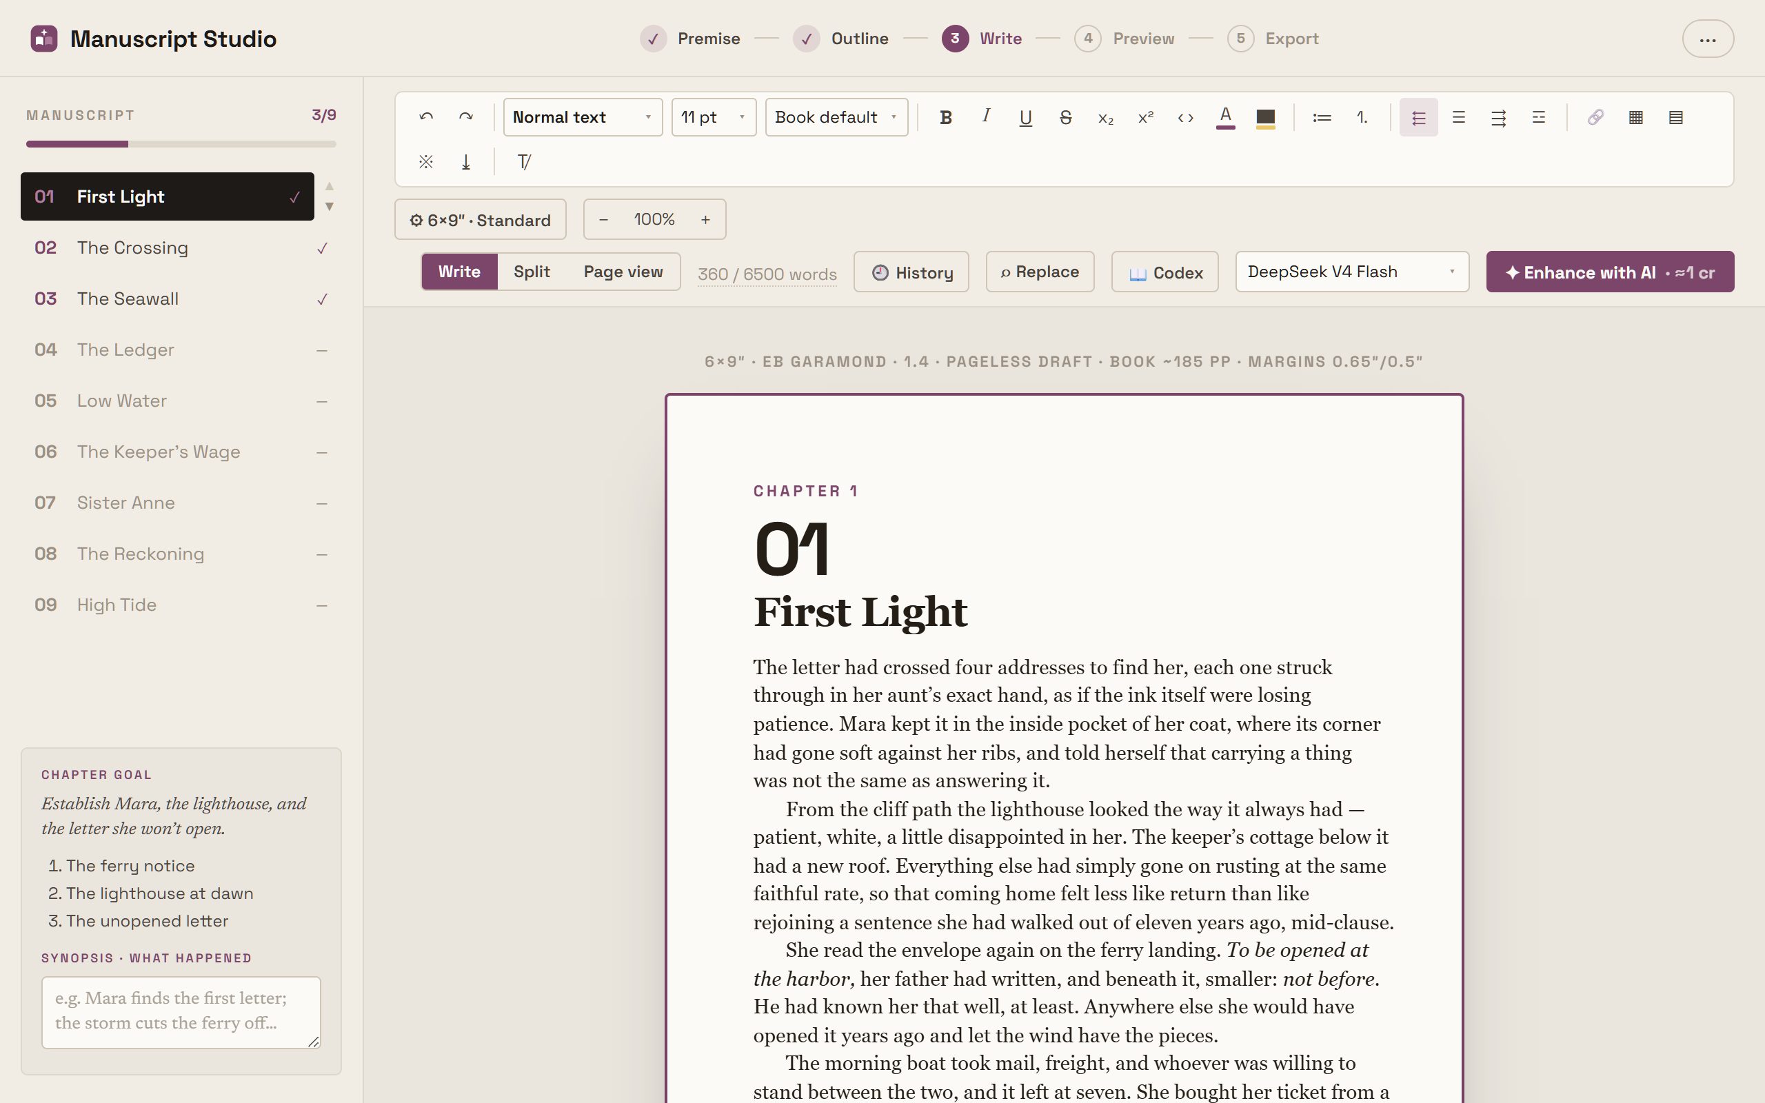Apply italic formatting with the I icon

pyautogui.click(x=985, y=117)
